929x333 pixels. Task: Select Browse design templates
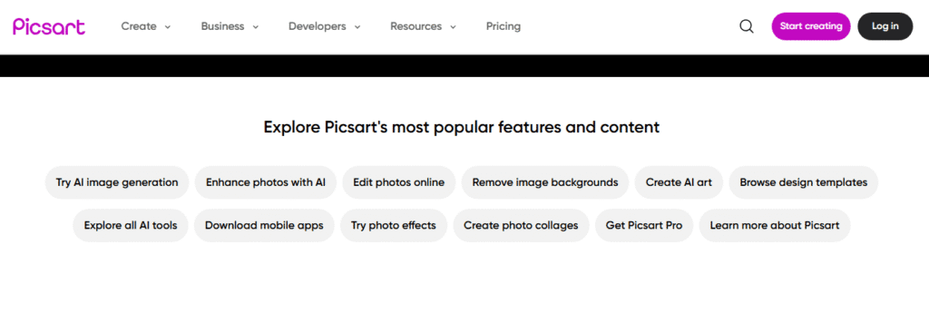(804, 182)
